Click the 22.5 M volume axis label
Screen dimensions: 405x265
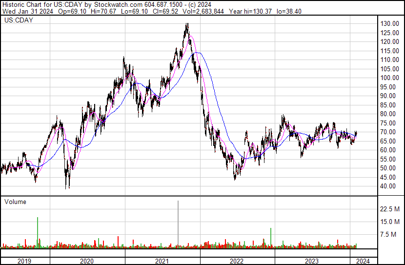click(391, 209)
